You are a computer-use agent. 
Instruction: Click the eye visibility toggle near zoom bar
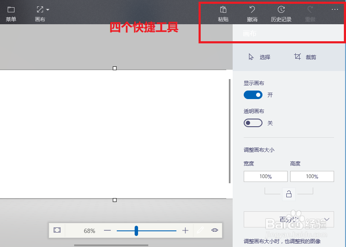[213, 230]
